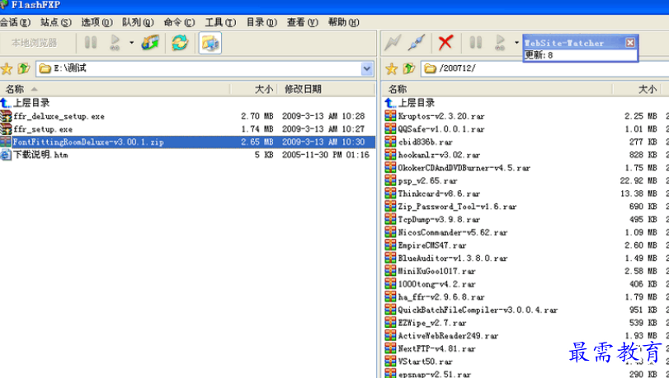Select psp_v2.65.rar file
669x378 pixels.
tap(427, 180)
